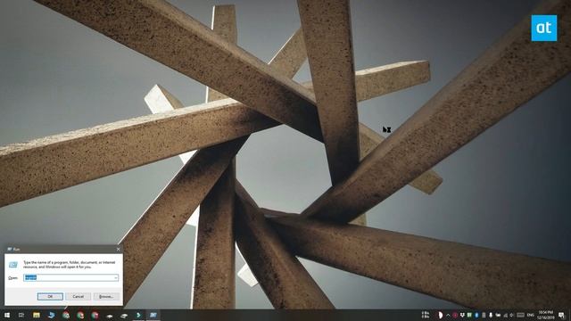Click the teal arrow icon on taskbar
This screenshot has height=321, width=571.
138,315
